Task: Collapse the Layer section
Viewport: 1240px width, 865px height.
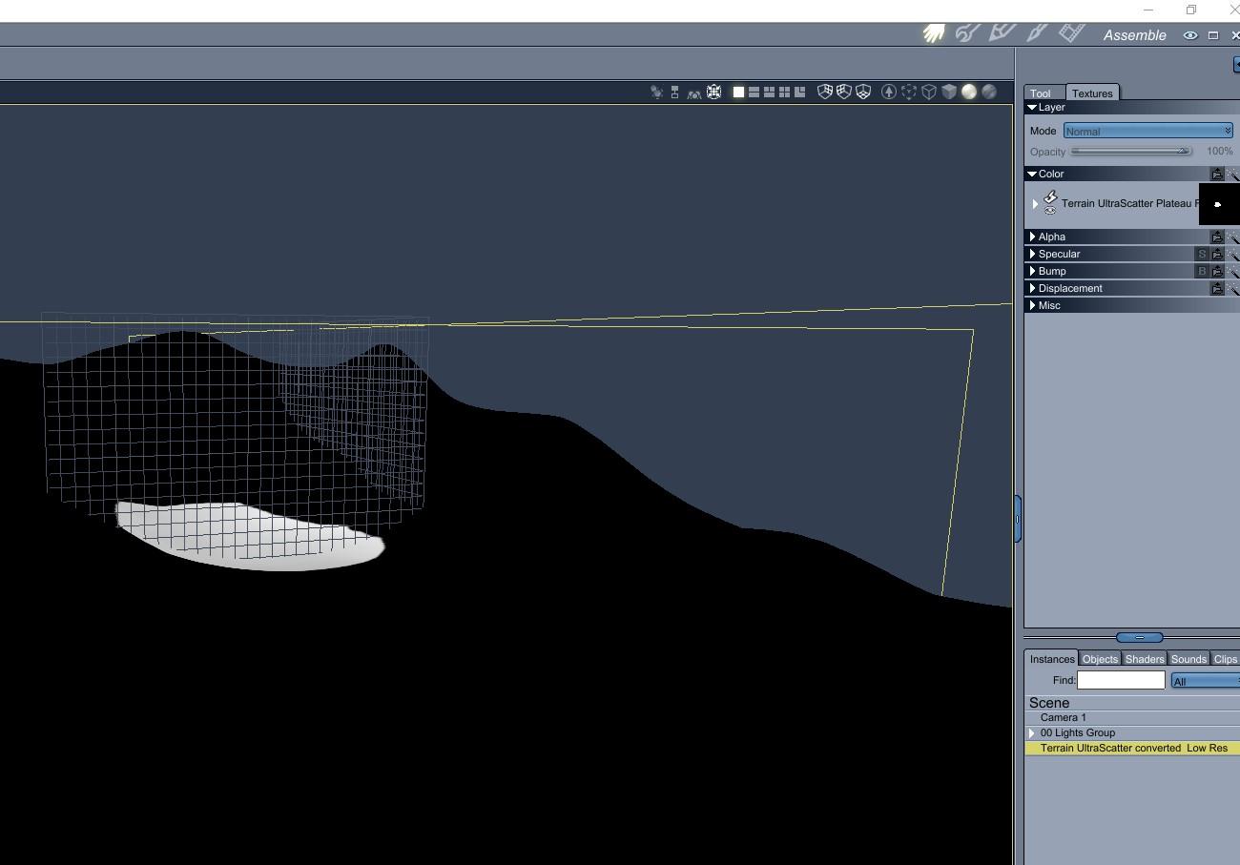Action: (x=1032, y=108)
